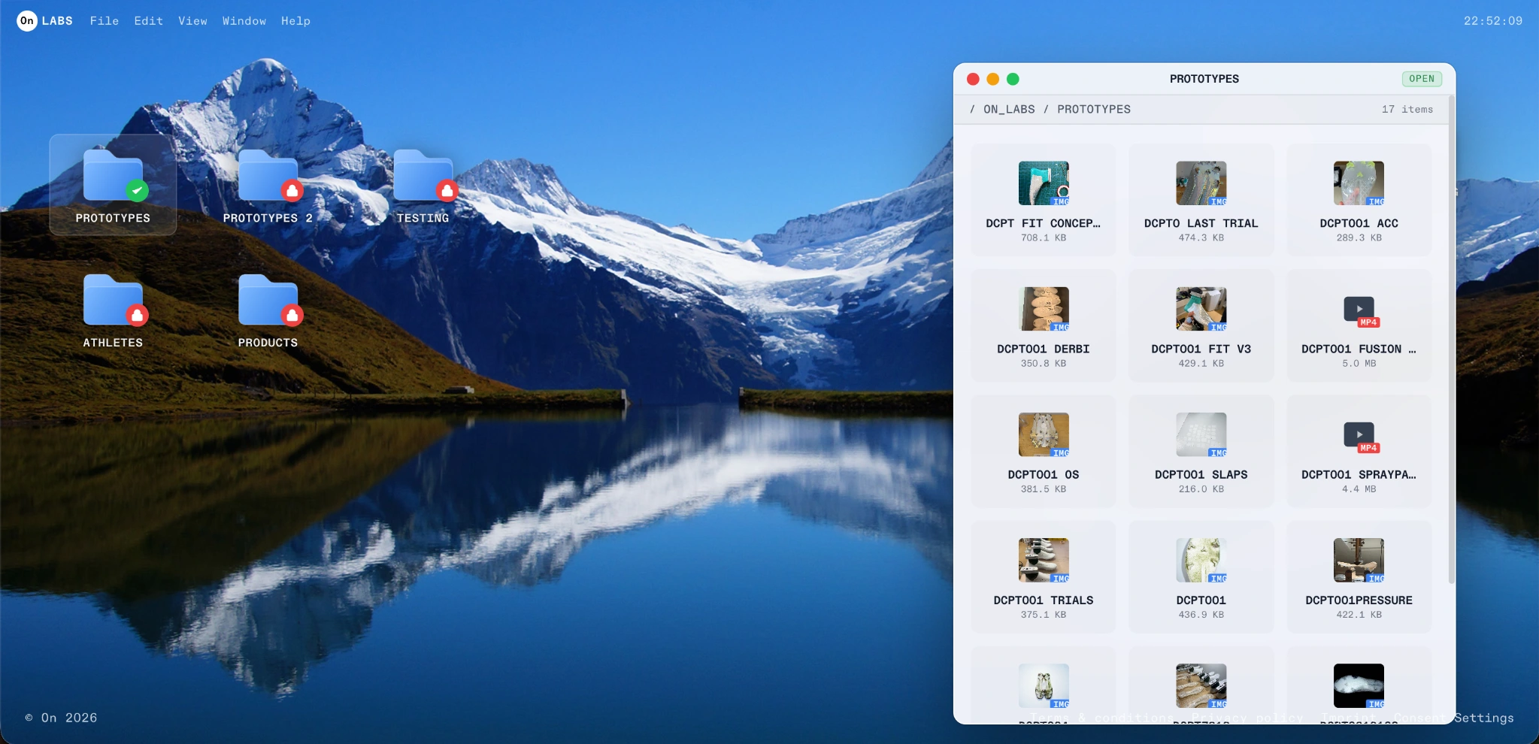Open the Help menu
This screenshot has width=1539, height=744.
295,21
